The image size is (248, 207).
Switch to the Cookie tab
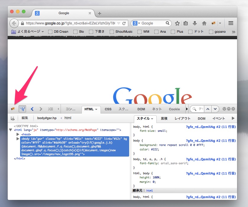click(x=174, y=109)
